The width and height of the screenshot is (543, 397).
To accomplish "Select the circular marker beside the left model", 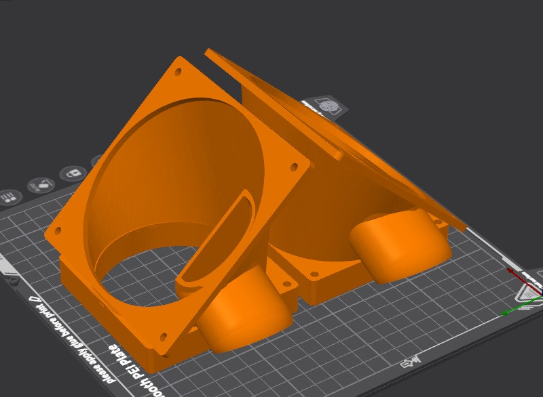I will click(14, 282).
